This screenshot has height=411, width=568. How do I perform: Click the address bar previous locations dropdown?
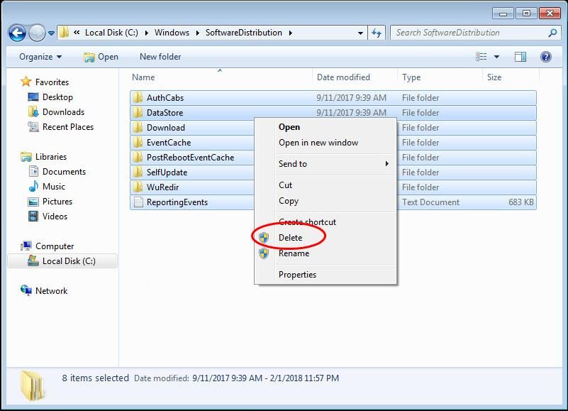(x=360, y=33)
